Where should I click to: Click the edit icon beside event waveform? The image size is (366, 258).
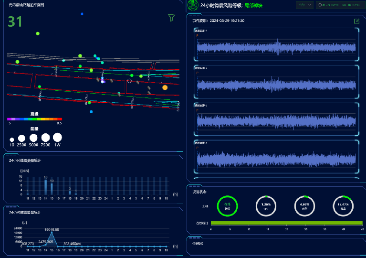(356, 21)
